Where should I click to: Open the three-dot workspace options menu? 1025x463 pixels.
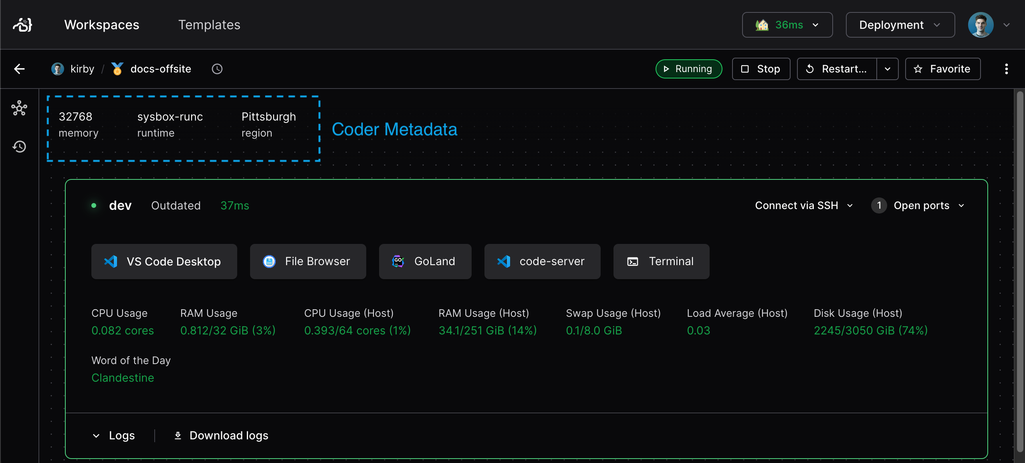coord(1006,69)
